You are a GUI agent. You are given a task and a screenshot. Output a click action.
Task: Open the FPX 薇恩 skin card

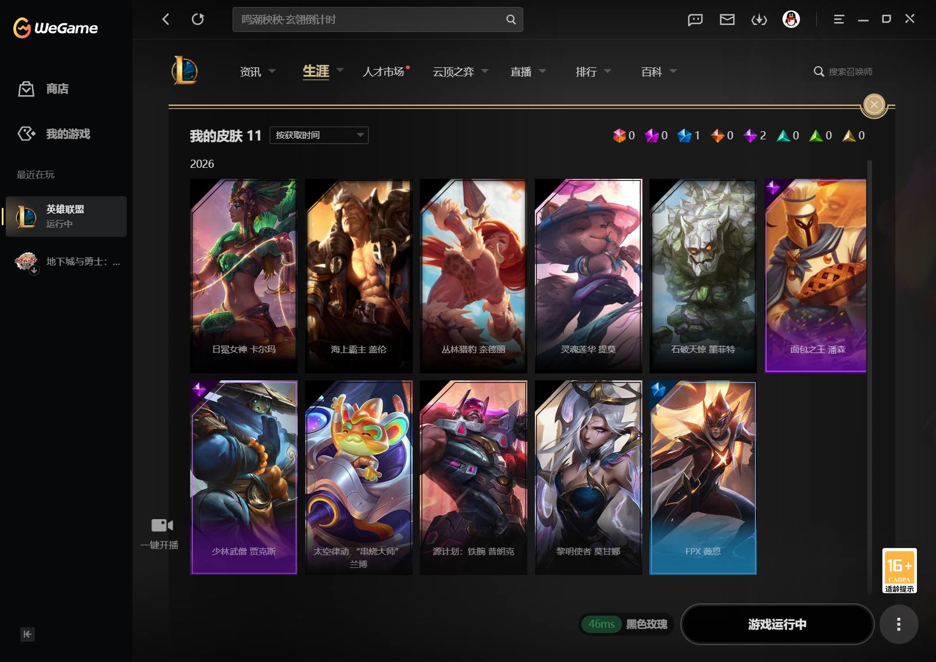click(x=703, y=478)
